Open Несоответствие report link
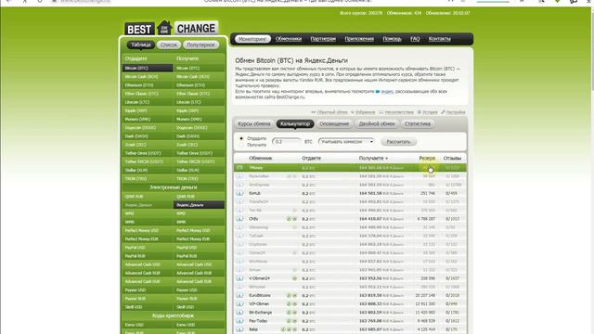 pos(396,112)
